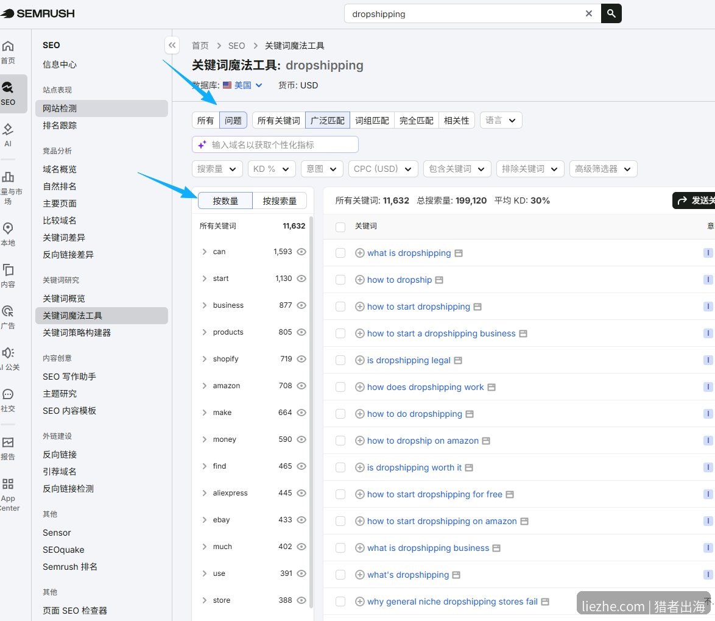
Task: Click the plus icon beside how to dropship
Action: point(360,280)
